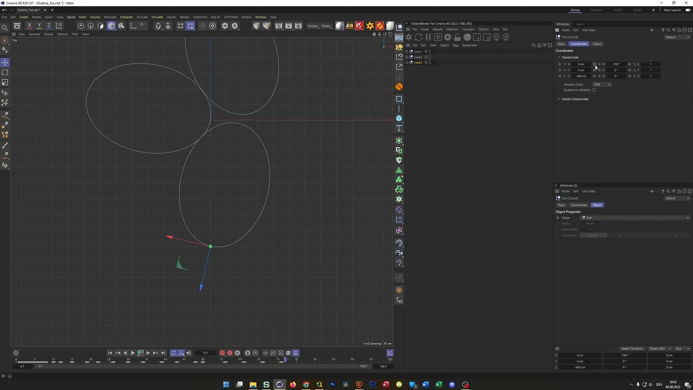The image size is (693, 390).
Task: Click the Text spline tool icon
Action: coord(399,128)
